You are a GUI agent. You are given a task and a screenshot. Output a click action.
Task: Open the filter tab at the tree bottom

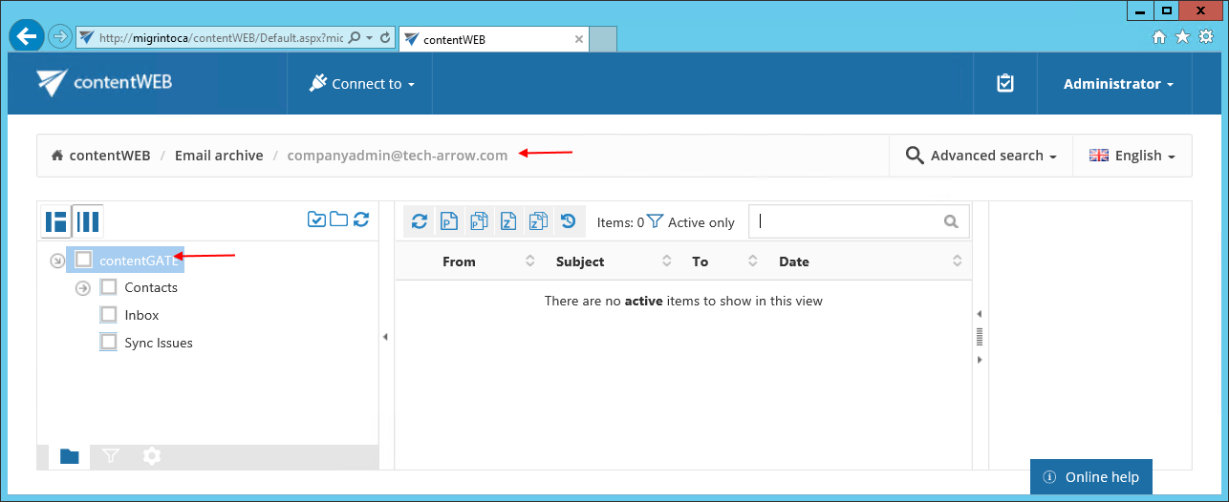[110, 456]
